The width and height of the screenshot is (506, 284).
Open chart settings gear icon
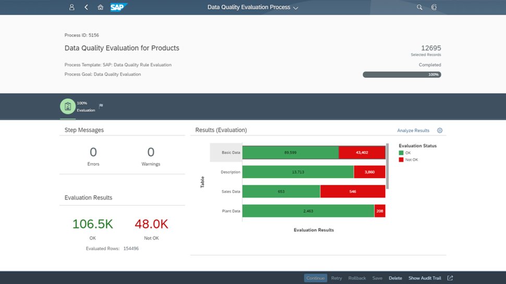pyautogui.click(x=439, y=130)
